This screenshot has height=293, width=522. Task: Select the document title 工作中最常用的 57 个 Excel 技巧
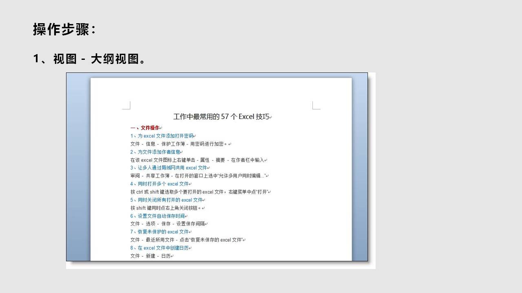[x=221, y=117]
